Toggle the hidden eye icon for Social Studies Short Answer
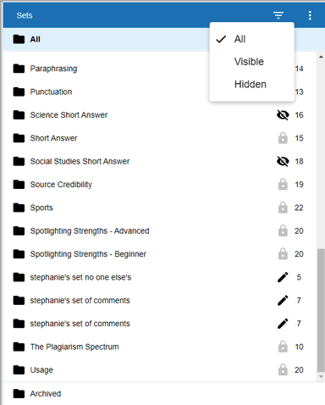 [283, 161]
